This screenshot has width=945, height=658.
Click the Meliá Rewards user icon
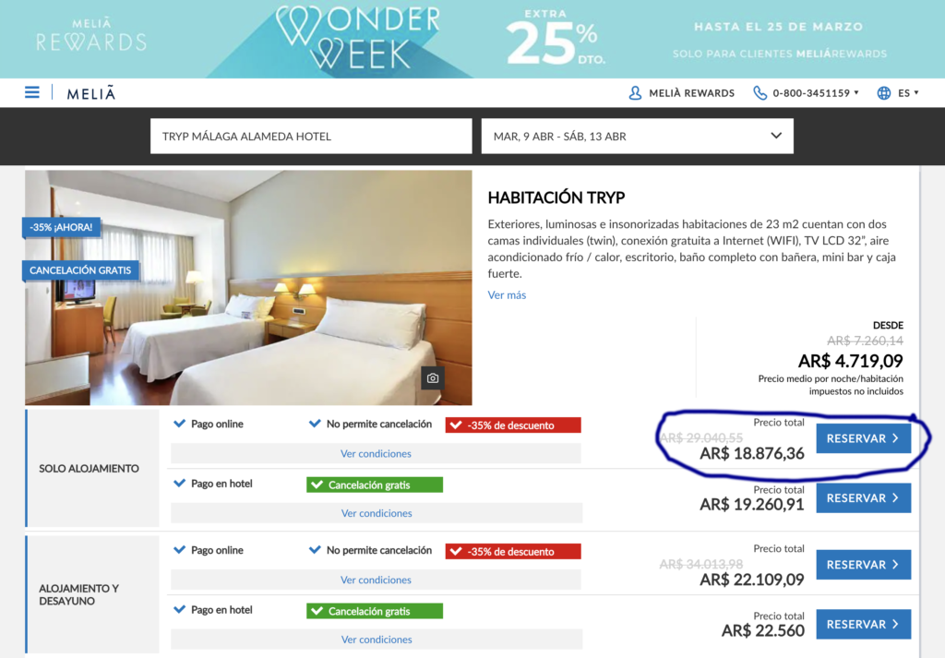[635, 93]
